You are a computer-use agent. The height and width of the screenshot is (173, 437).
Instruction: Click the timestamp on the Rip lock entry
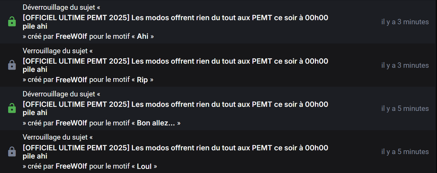[x=405, y=65]
